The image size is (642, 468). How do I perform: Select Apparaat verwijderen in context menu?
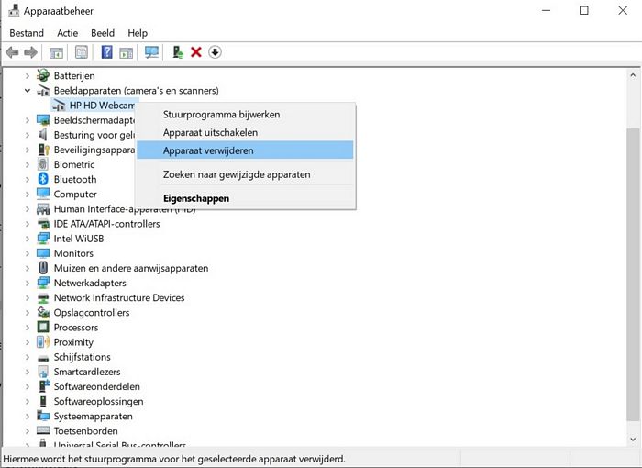tap(245, 150)
